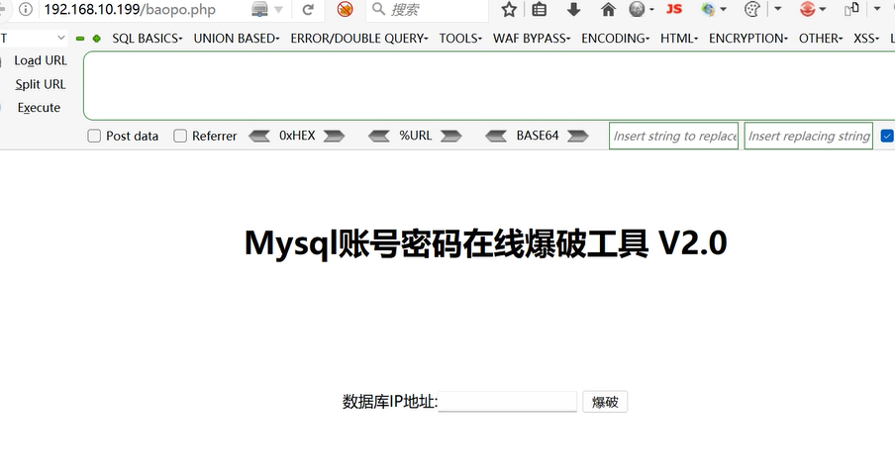
Task: Expand the UNION BASED dropdown
Action: (x=237, y=39)
